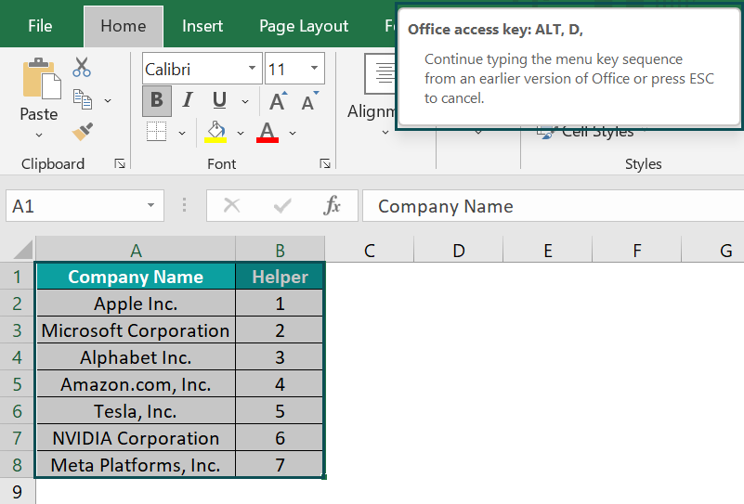
Task: Select cell Apple Inc.
Action: click(x=136, y=304)
